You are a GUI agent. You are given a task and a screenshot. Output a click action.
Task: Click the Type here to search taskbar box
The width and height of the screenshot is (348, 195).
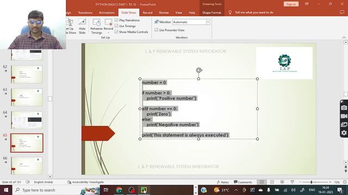click(57, 190)
